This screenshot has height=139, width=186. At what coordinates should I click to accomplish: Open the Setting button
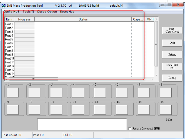pos(172,54)
